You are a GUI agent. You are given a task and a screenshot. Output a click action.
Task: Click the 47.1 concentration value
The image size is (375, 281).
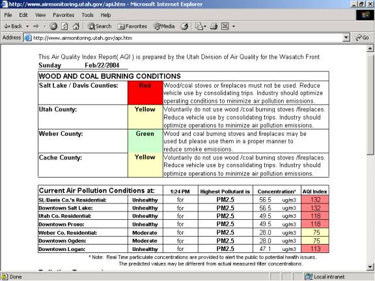265,248
